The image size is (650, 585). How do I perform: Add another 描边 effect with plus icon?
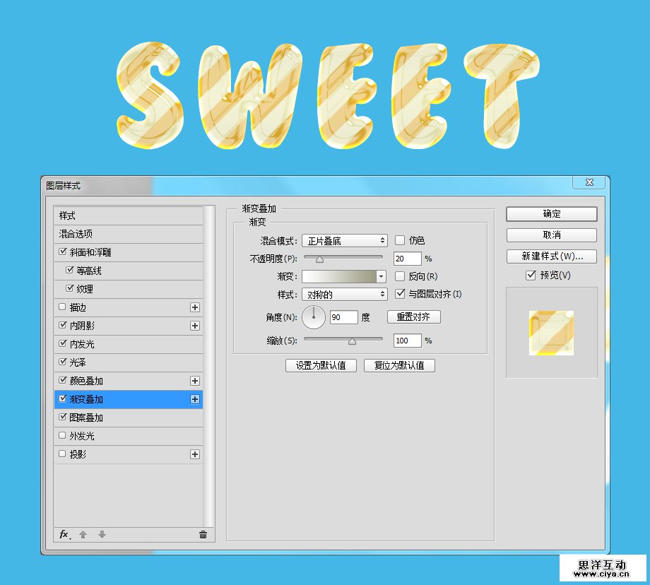195,307
